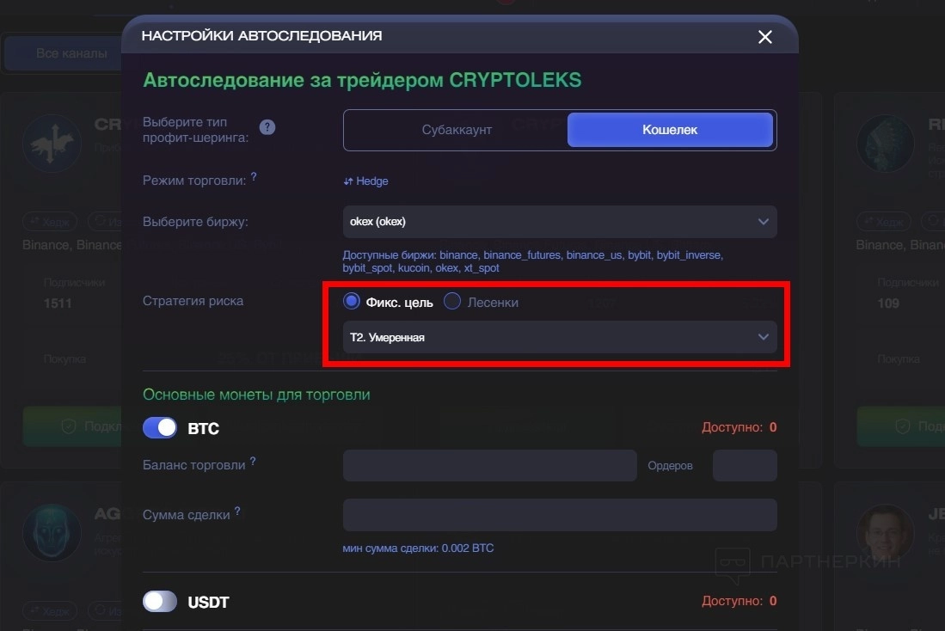Open the exchange dropdown showing okex
The height and width of the screenshot is (631, 945).
click(x=559, y=222)
